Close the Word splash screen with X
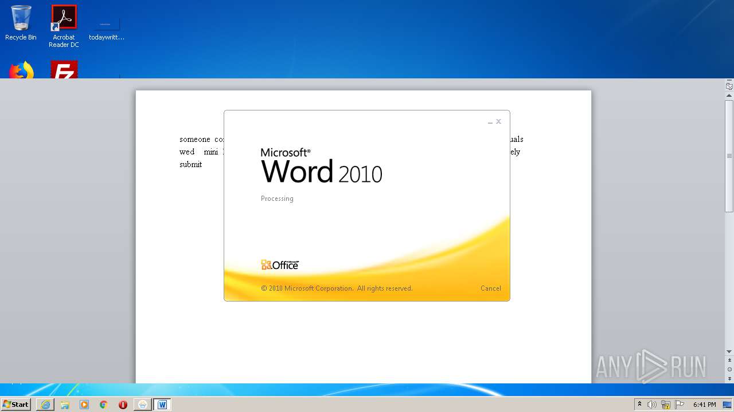 498,121
